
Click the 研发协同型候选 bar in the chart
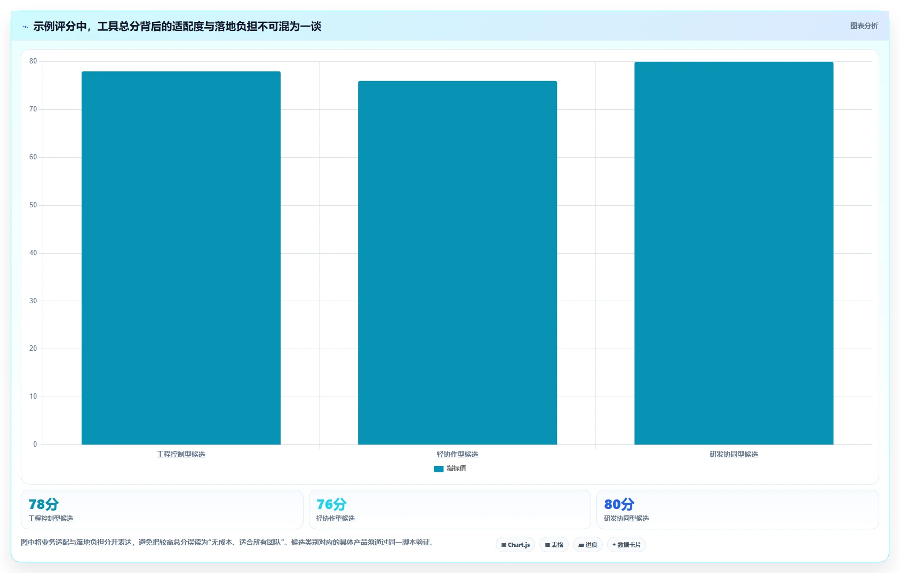(x=734, y=253)
